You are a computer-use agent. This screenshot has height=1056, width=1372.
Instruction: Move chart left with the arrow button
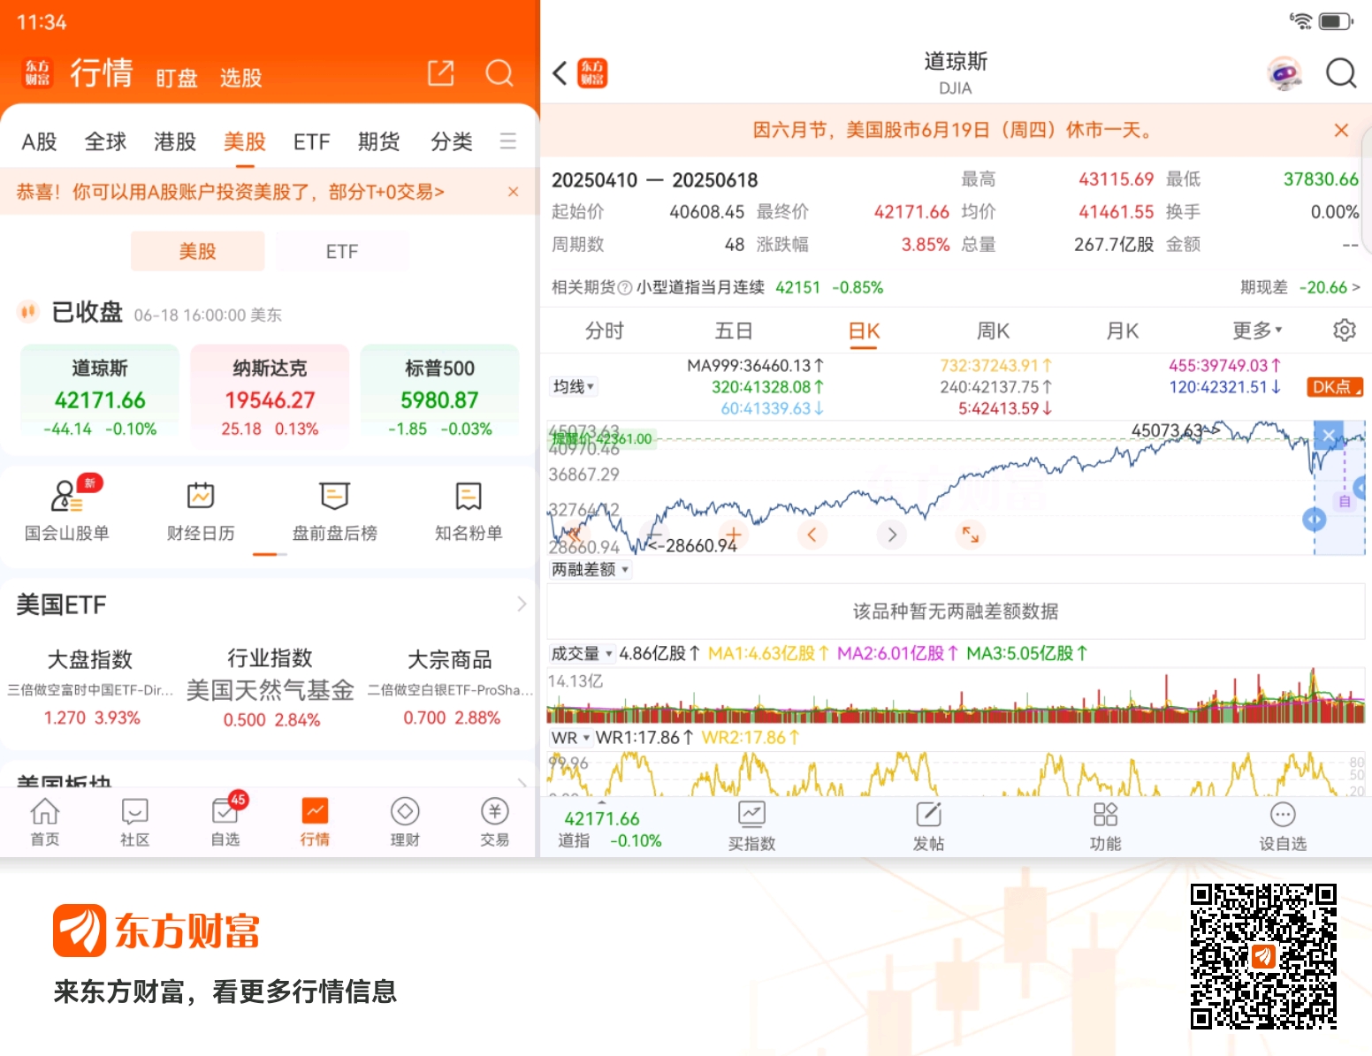812,534
